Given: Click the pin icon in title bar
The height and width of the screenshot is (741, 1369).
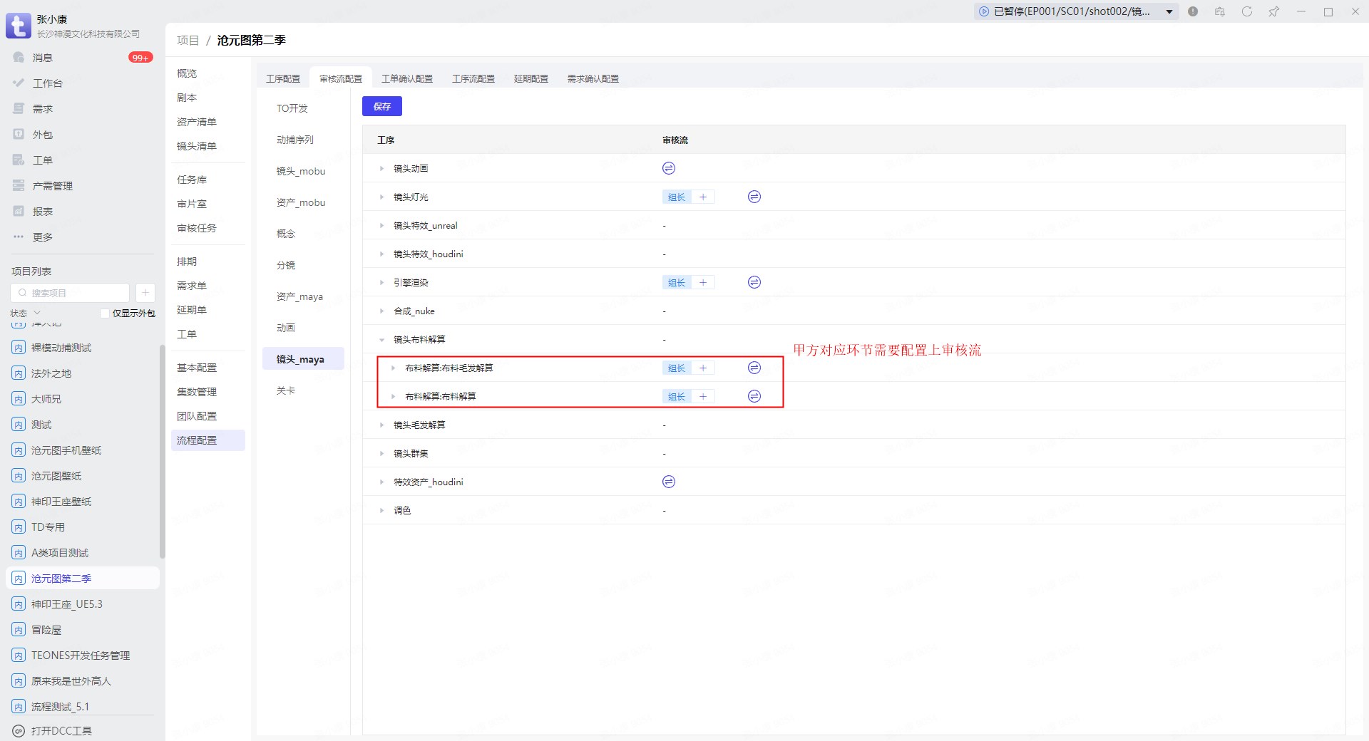Looking at the screenshot, I should tap(1273, 11).
